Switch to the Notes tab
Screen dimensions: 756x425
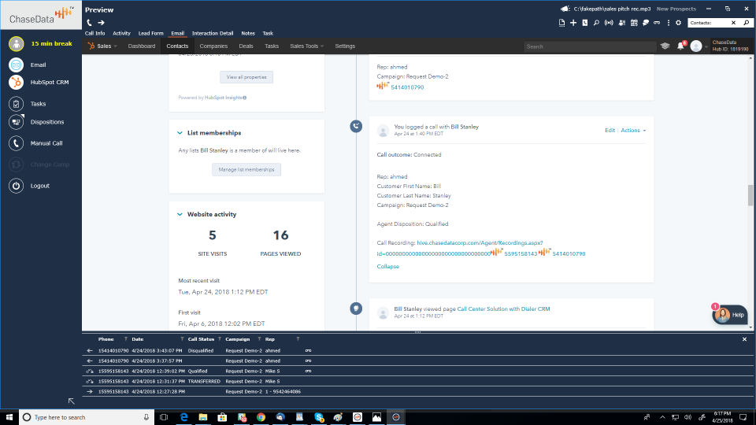248,33
